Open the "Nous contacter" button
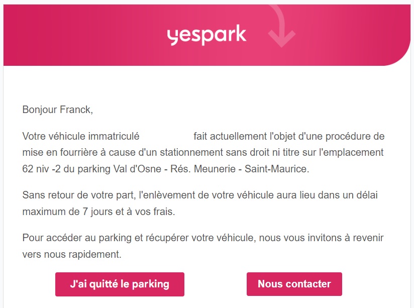The height and width of the screenshot is (308, 414). tap(294, 284)
